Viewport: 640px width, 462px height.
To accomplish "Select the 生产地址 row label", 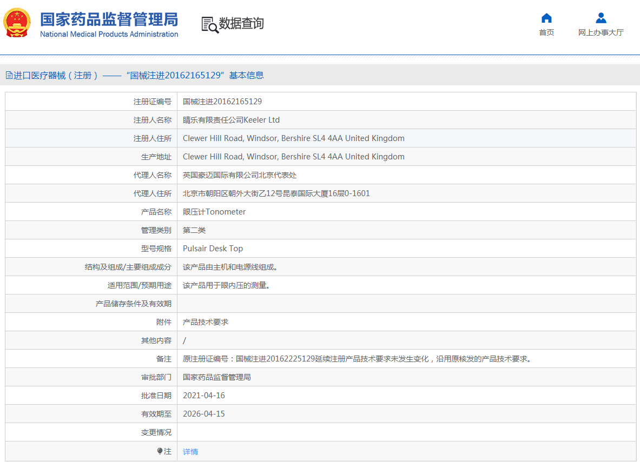I will 156,157.
